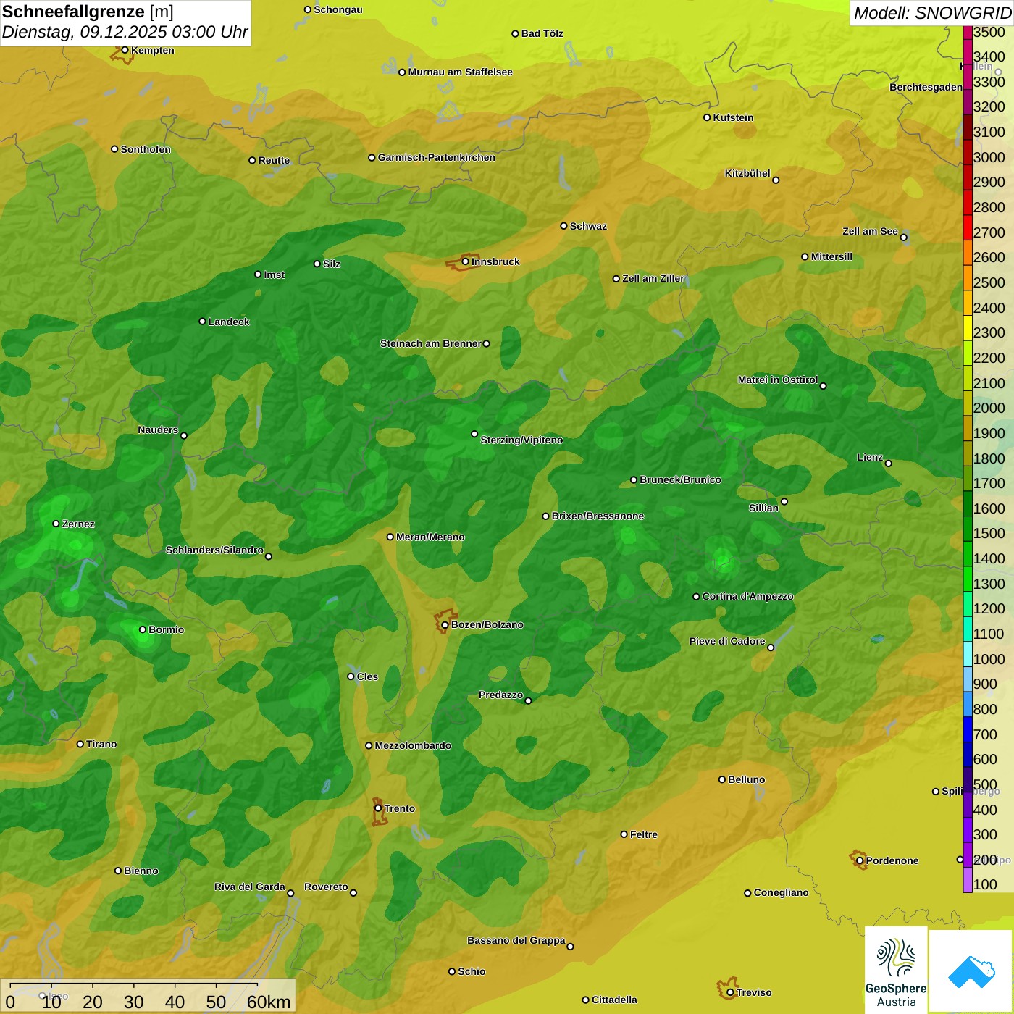This screenshot has height=1014, width=1014.
Task: Click the legend value 3500
Action: click(989, 32)
